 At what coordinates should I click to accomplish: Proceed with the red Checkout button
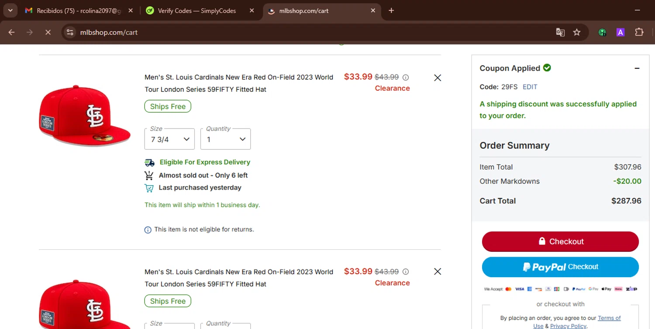click(560, 241)
